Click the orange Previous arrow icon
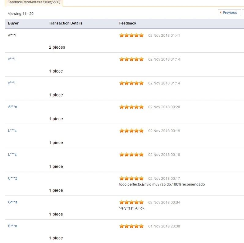This screenshot has height=243, width=244. click(220, 13)
